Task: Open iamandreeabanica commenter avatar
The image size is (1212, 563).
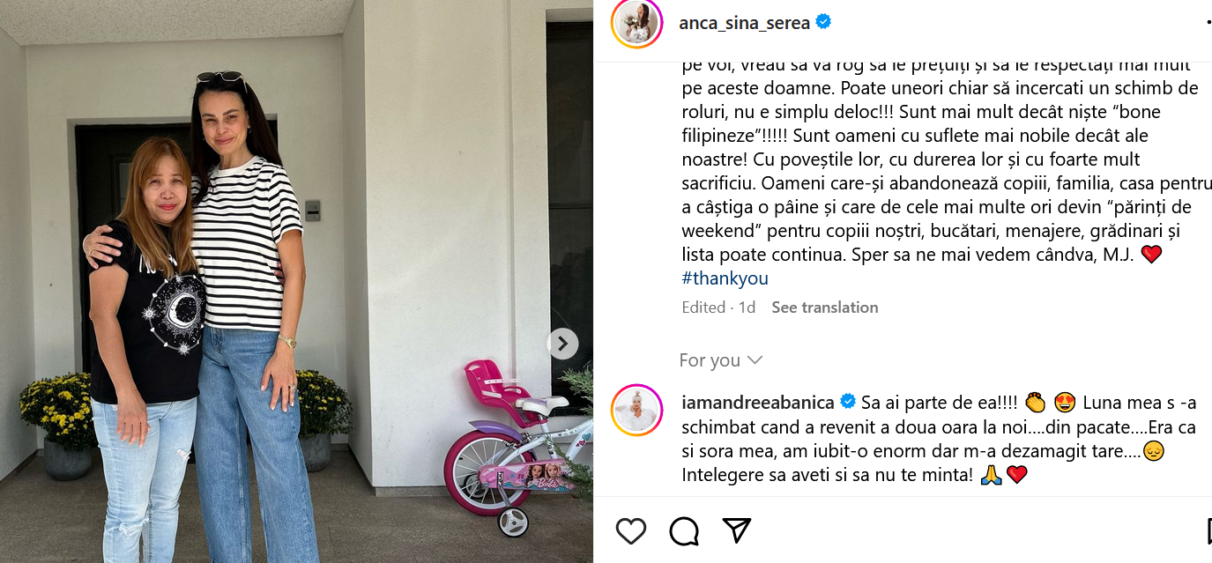Action: coord(636,410)
